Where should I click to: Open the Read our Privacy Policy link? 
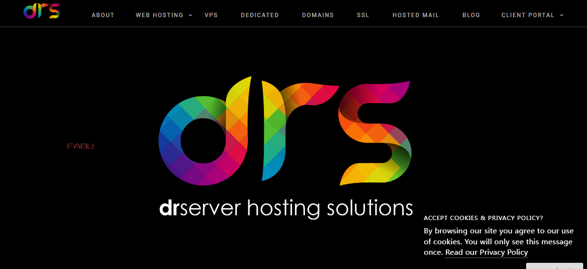pos(486,252)
